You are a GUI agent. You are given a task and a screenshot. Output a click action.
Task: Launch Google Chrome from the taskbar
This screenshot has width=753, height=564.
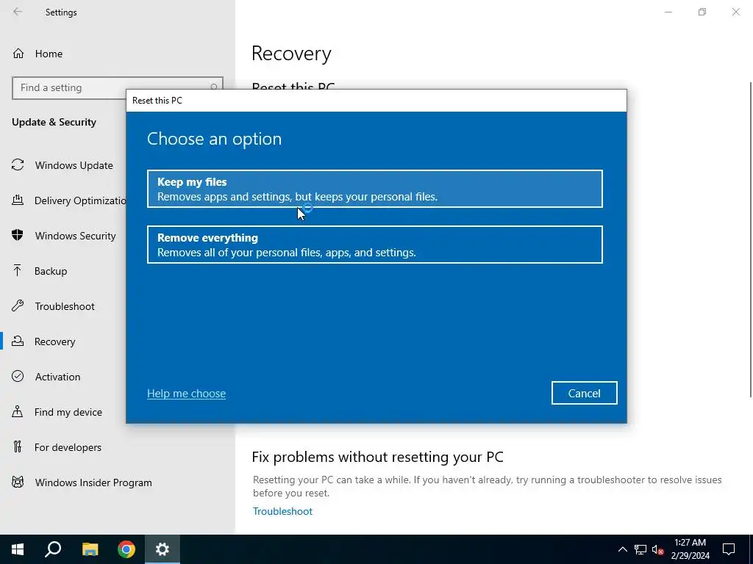(126, 549)
